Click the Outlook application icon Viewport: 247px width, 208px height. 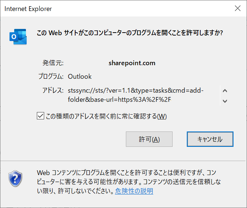click(x=18, y=37)
